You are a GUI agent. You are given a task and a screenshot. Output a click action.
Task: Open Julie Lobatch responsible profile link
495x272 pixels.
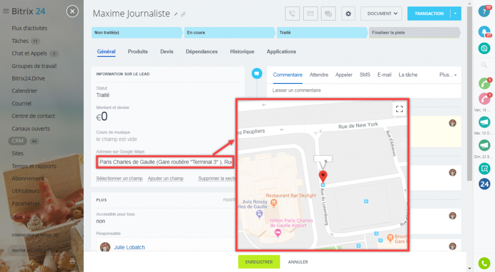click(129, 247)
